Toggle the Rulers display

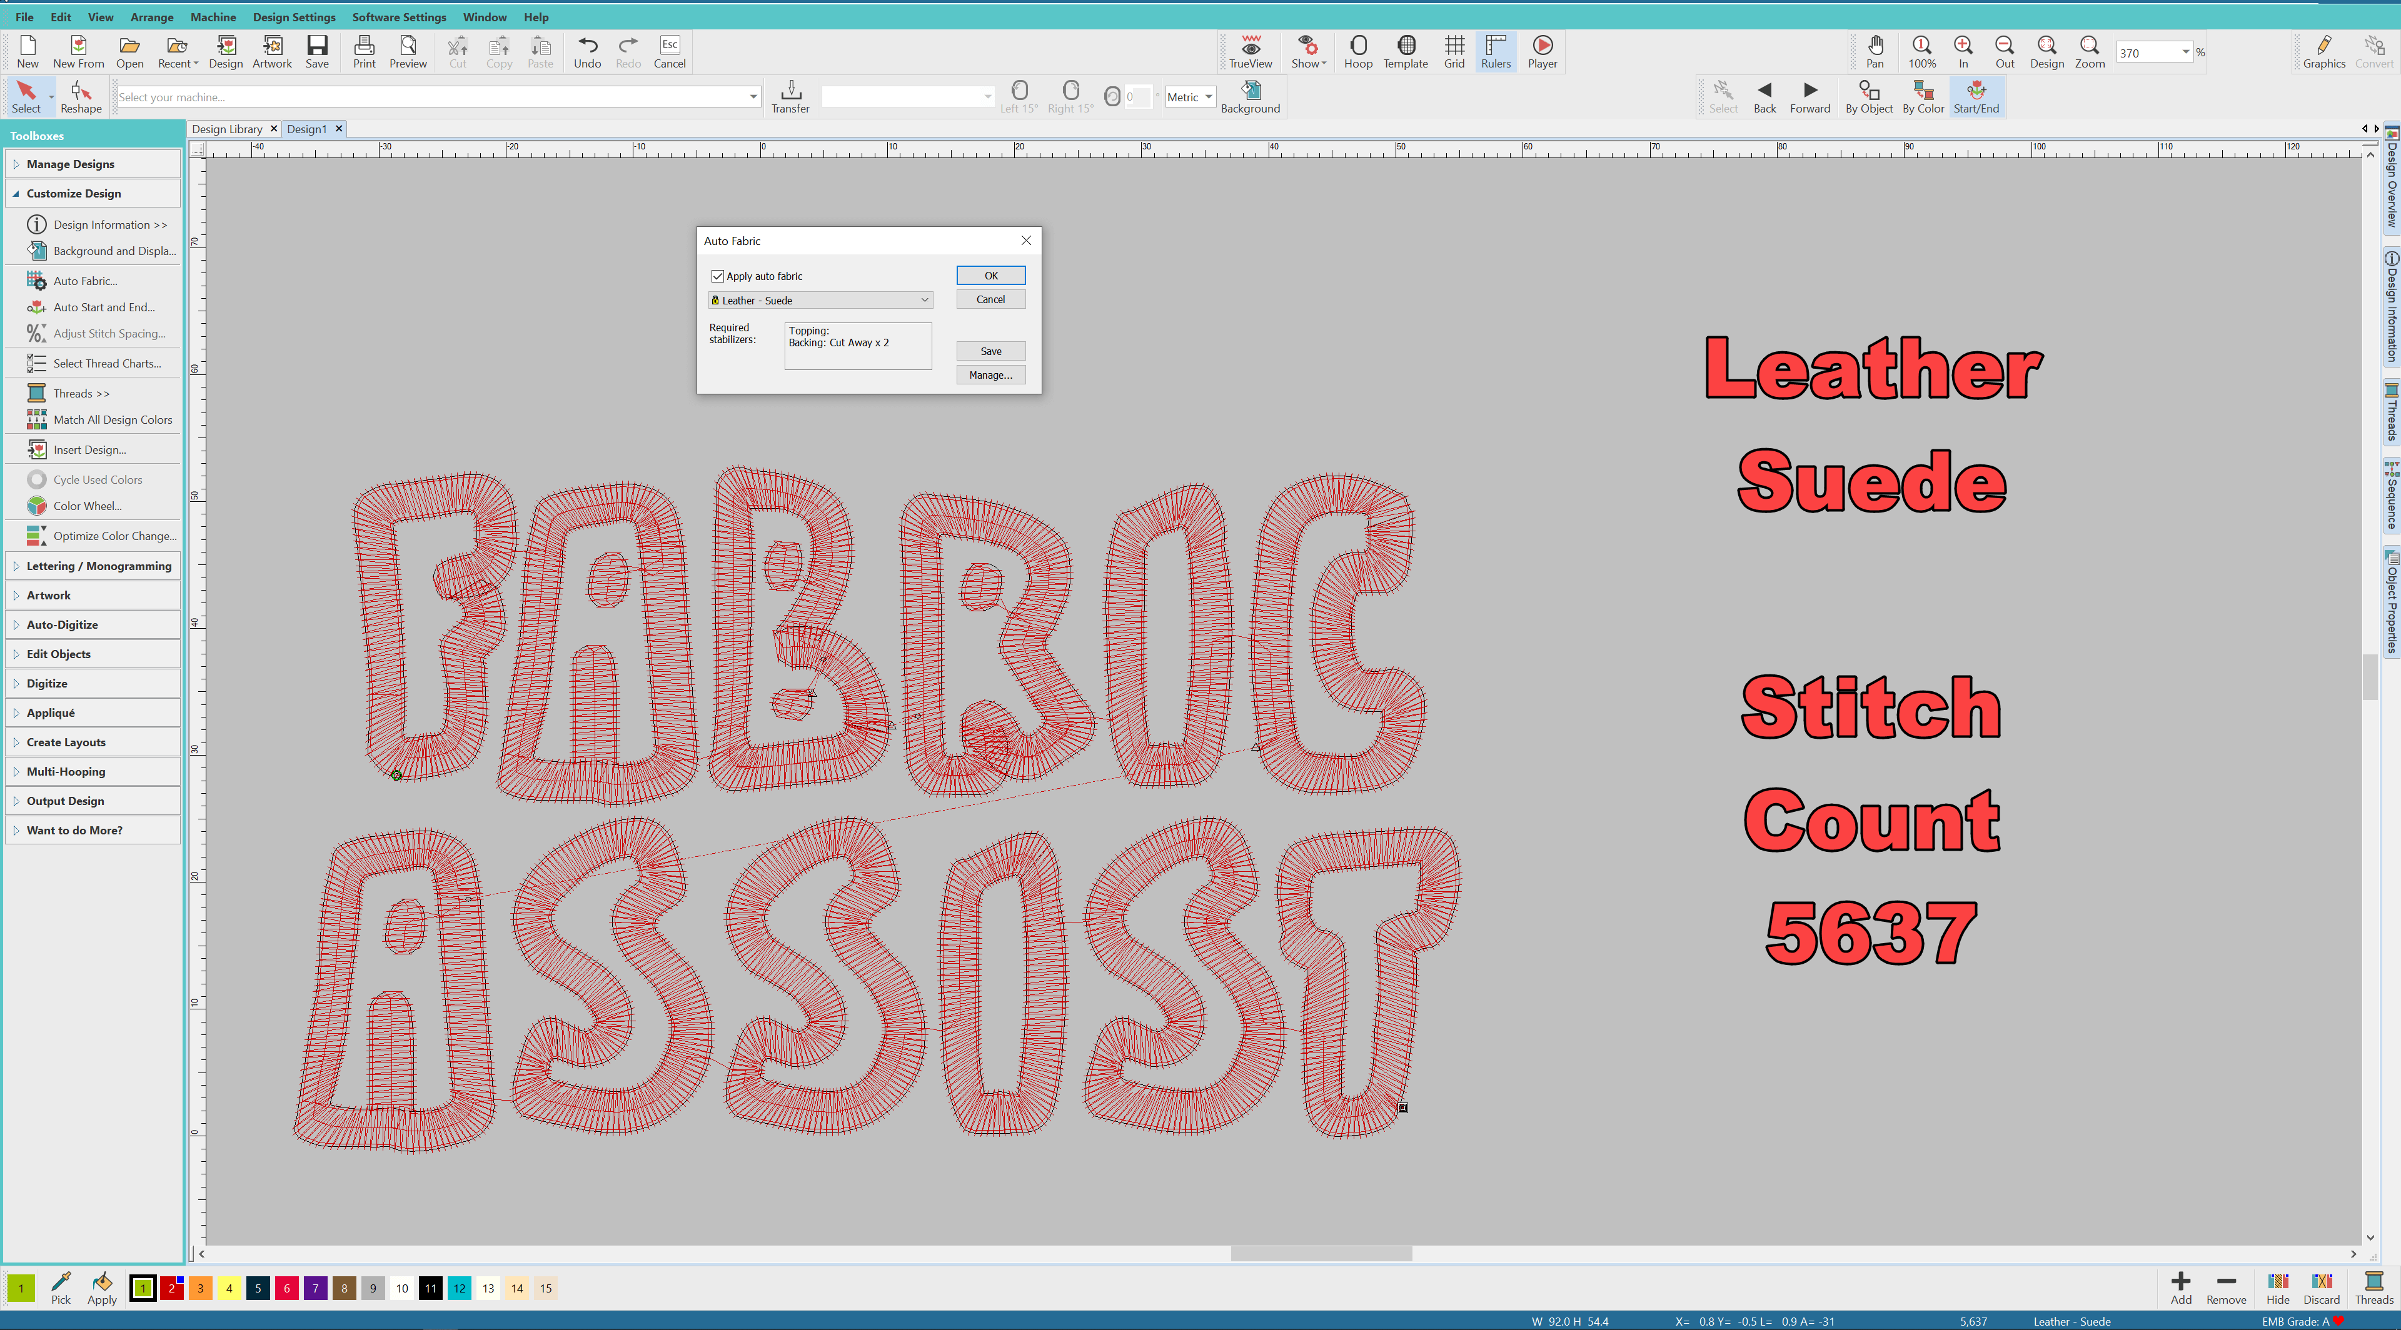click(x=1495, y=52)
